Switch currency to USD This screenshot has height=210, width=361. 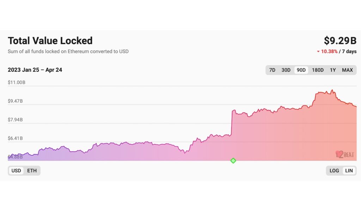tap(16, 171)
